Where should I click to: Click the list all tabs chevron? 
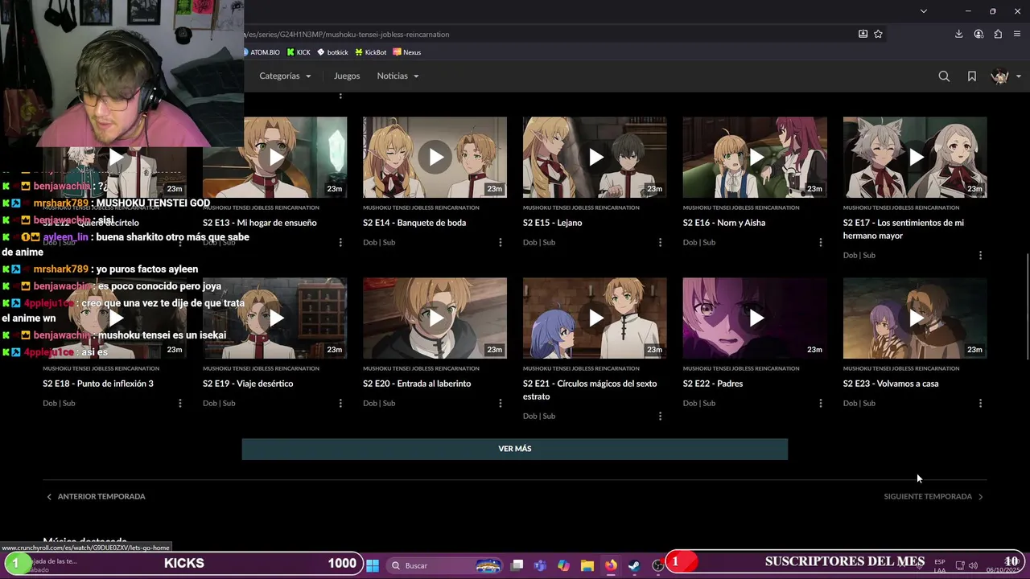tap(923, 11)
